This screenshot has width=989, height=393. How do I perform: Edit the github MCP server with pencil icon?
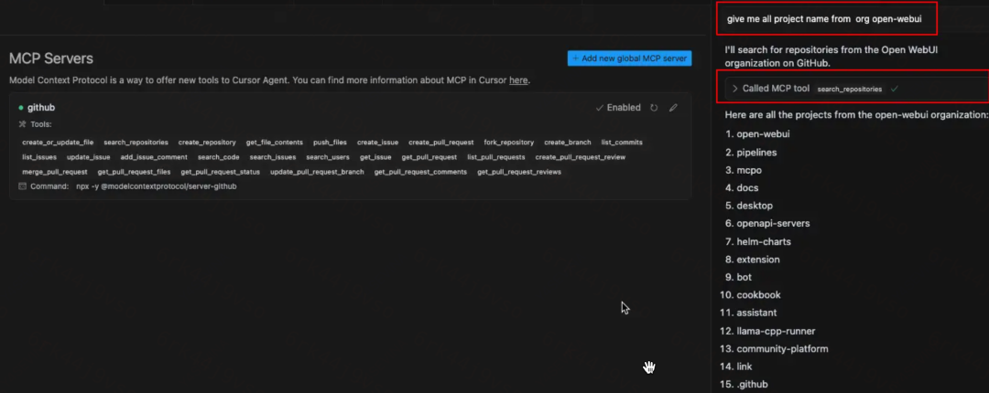(x=673, y=108)
